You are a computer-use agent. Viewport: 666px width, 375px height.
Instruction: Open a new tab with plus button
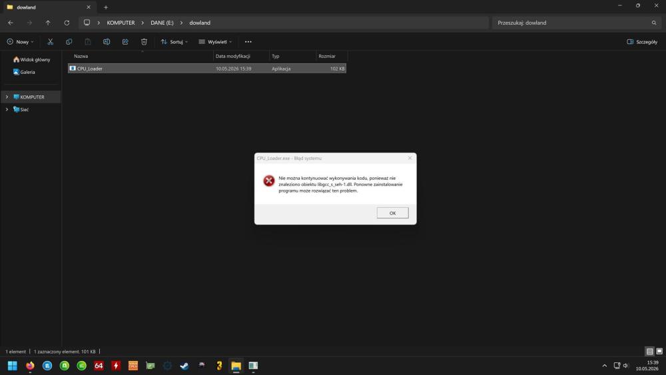(106, 7)
